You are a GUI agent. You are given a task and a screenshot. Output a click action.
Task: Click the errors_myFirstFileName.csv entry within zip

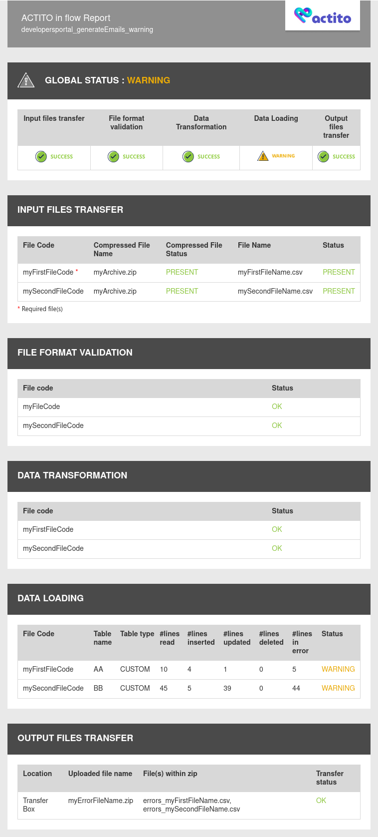(x=187, y=801)
